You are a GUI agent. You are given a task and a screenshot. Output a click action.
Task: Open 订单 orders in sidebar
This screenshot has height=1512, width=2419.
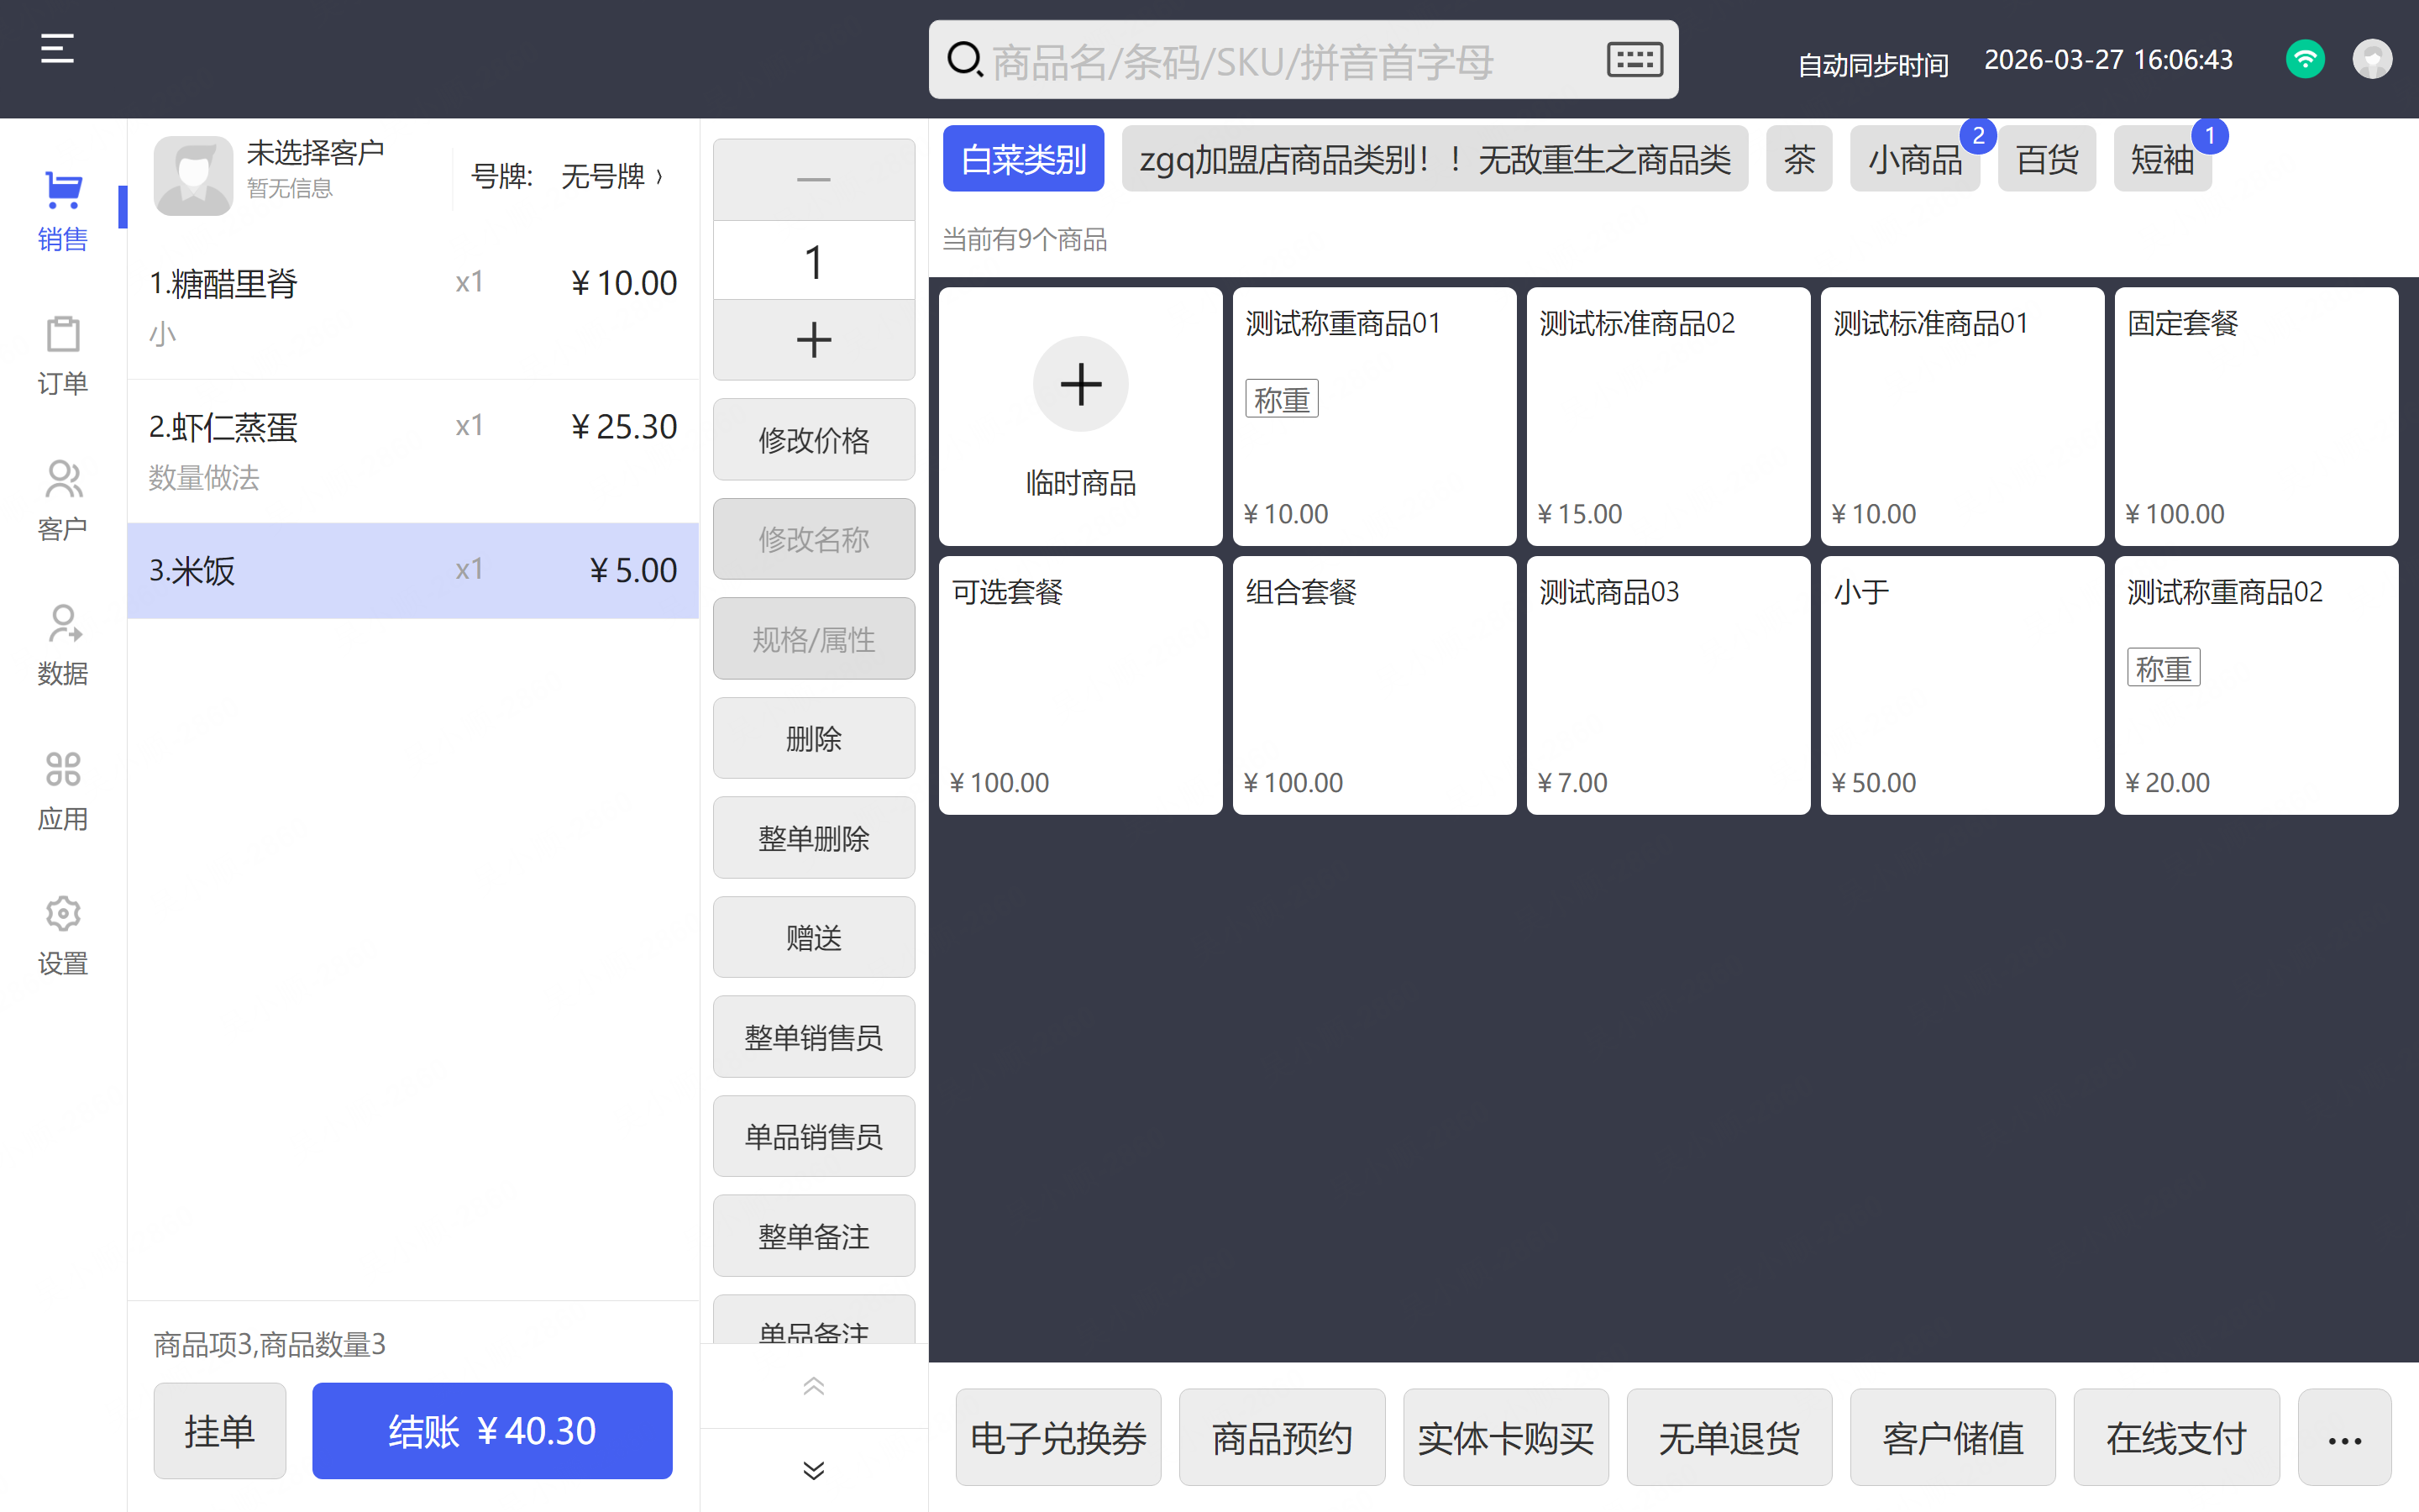coord(63,355)
